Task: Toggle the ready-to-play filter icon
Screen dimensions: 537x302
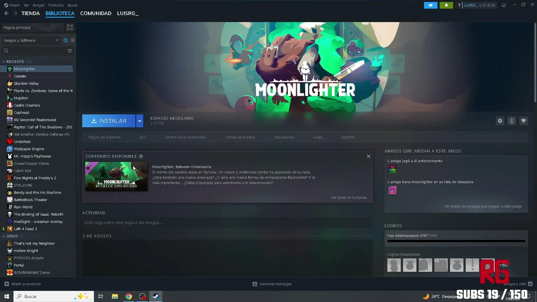Action: point(73,40)
